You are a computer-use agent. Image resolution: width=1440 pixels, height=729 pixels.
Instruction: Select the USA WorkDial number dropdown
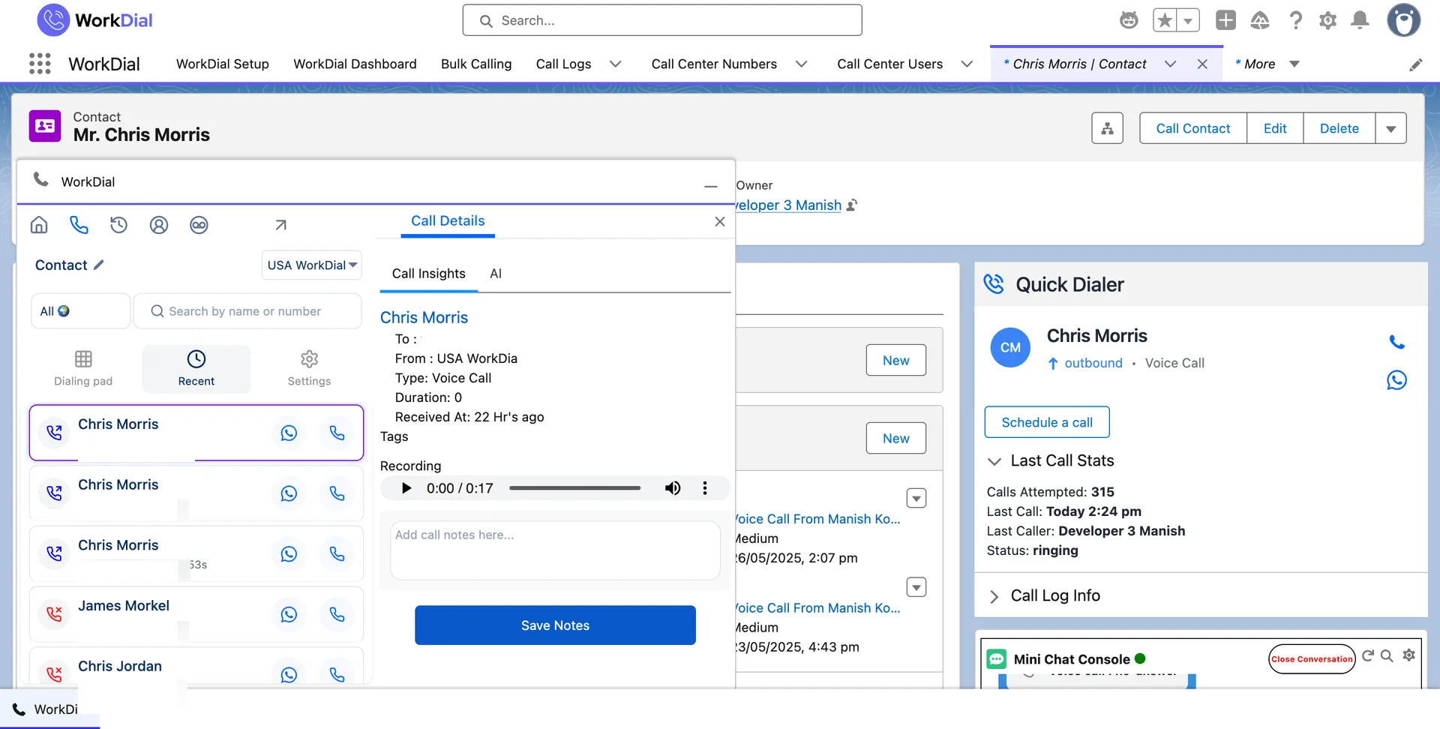click(312, 265)
